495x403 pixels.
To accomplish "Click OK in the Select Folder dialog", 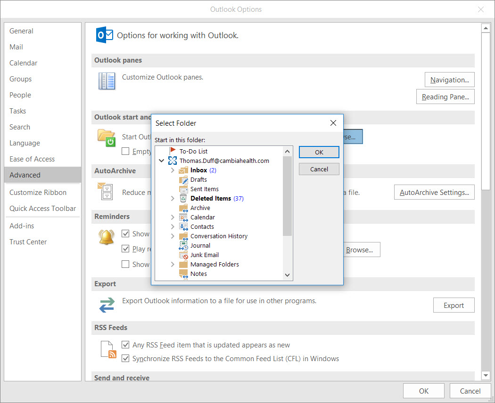I will coord(319,152).
